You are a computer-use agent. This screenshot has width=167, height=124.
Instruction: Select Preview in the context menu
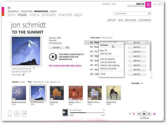click(111, 45)
